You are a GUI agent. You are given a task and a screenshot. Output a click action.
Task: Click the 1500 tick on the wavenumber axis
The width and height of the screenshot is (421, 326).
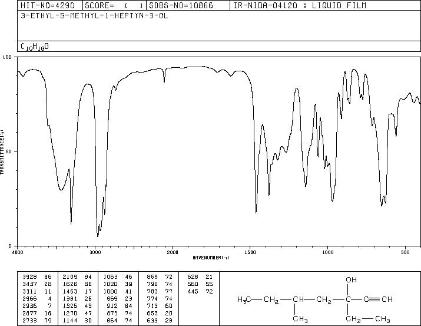tap(250, 252)
